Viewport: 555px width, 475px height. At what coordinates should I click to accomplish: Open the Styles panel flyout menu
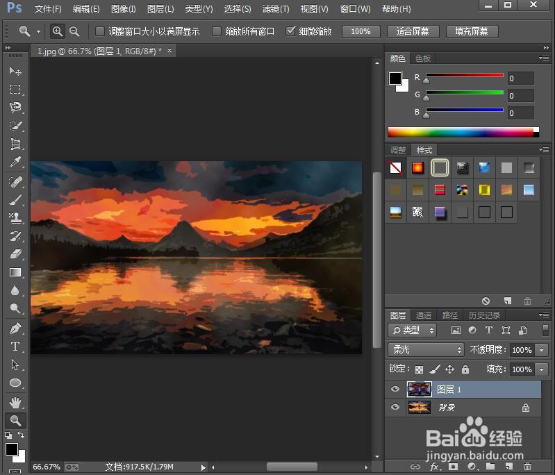click(x=544, y=150)
